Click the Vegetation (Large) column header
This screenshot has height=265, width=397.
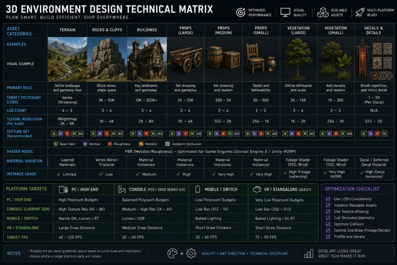(299, 30)
